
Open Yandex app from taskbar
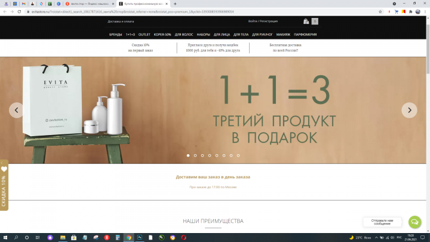coord(107,238)
